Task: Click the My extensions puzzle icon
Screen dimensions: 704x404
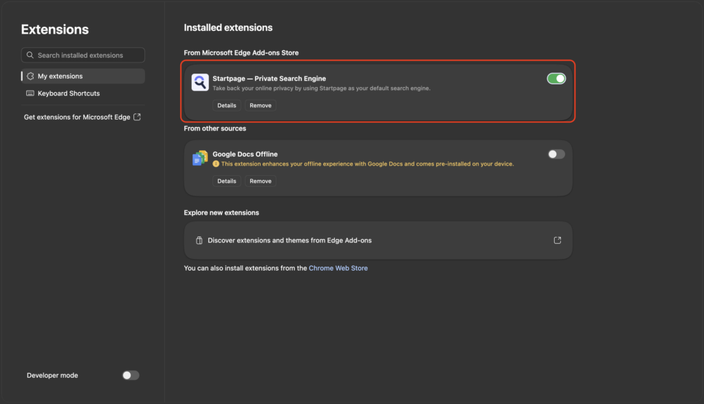Action: click(30, 76)
